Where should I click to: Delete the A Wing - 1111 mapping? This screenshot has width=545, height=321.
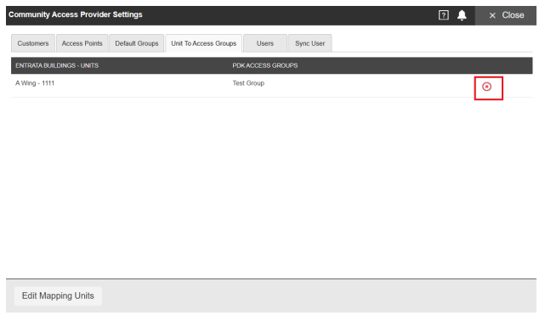point(486,87)
